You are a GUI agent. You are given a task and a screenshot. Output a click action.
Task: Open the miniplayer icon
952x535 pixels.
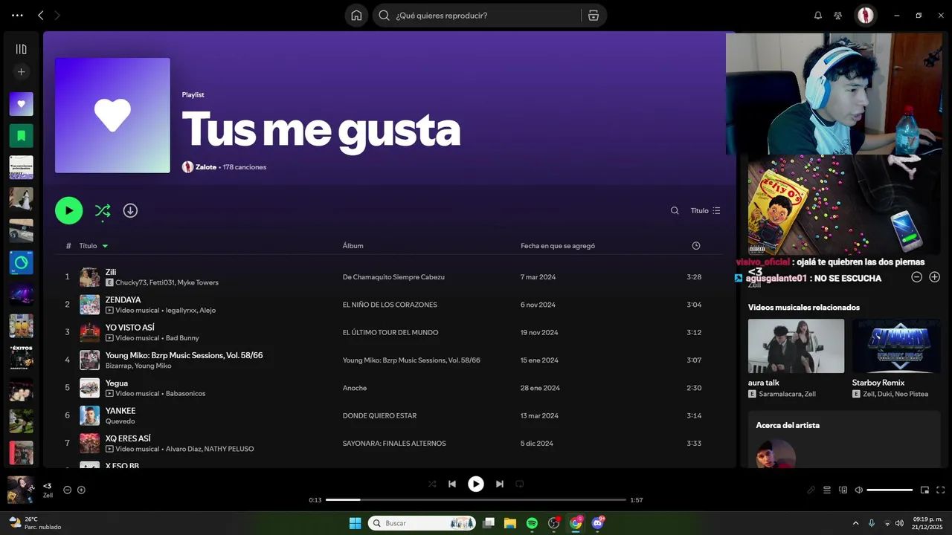(x=924, y=490)
